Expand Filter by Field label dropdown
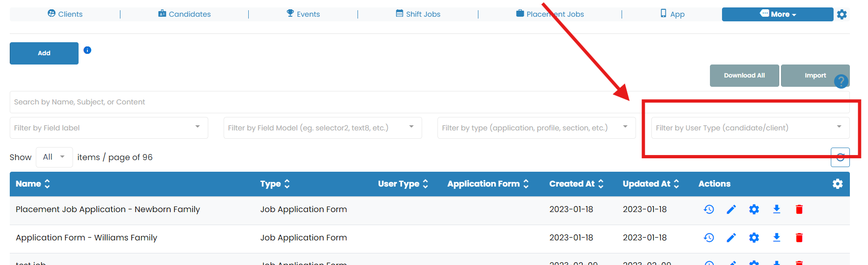868x265 pixels. click(109, 128)
